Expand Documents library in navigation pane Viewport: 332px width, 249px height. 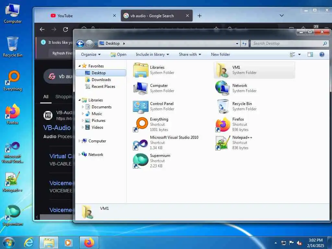click(x=83, y=107)
